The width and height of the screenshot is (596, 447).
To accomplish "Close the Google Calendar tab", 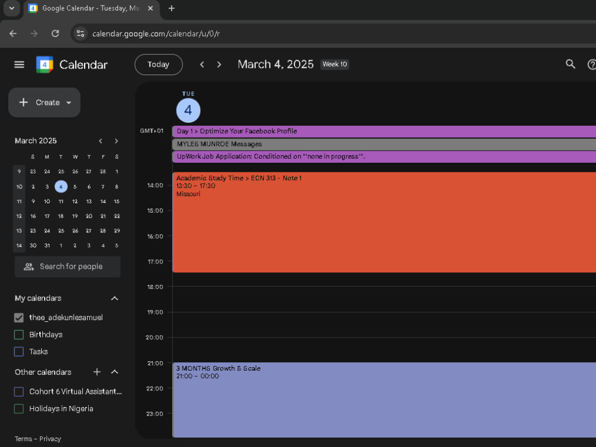I will [x=151, y=8].
